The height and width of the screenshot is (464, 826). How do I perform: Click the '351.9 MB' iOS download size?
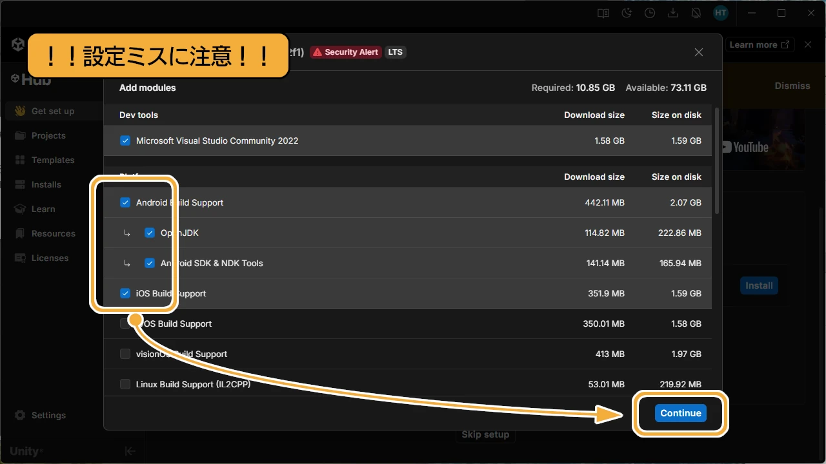tap(607, 293)
